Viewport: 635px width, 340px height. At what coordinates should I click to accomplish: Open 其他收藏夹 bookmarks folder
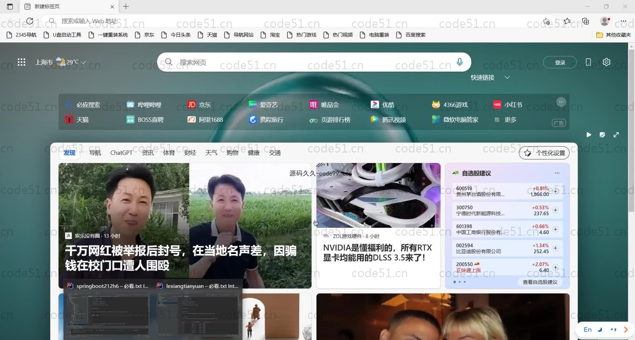[x=614, y=35]
